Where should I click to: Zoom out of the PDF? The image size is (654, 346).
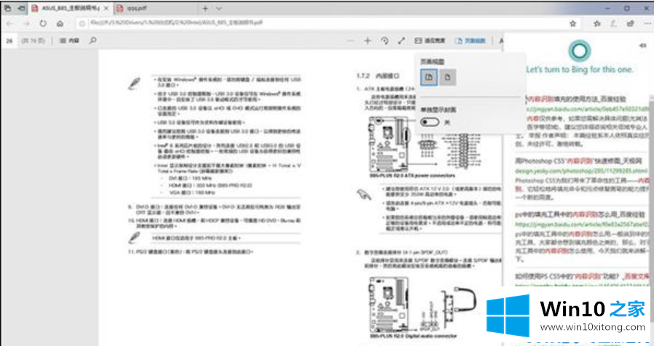tap(351, 41)
